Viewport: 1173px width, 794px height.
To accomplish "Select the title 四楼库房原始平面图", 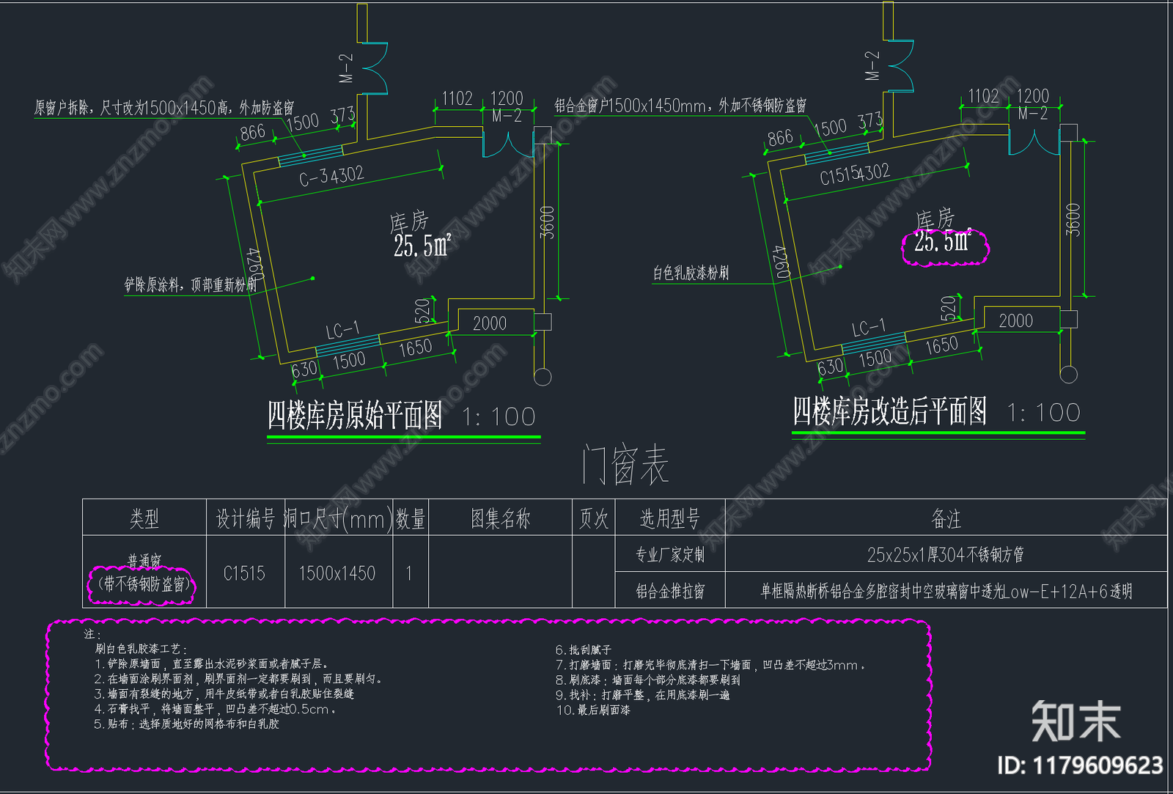I will (x=355, y=416).
